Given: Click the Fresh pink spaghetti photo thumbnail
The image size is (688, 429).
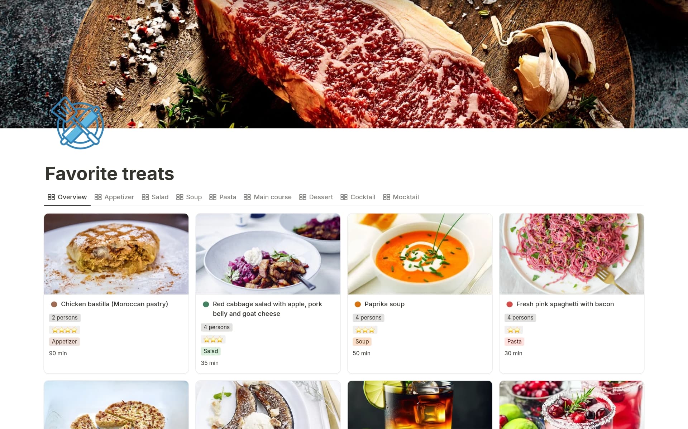Looking at the screenshot, I should (x=572, y=254).
